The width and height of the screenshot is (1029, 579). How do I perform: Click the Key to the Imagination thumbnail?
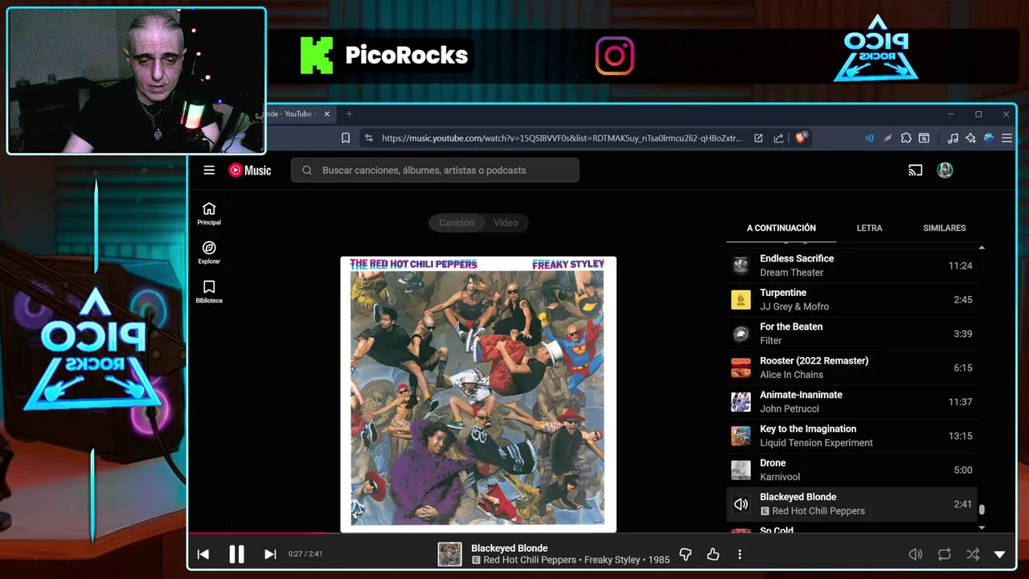pyautogui.click(x=740, y=436)
